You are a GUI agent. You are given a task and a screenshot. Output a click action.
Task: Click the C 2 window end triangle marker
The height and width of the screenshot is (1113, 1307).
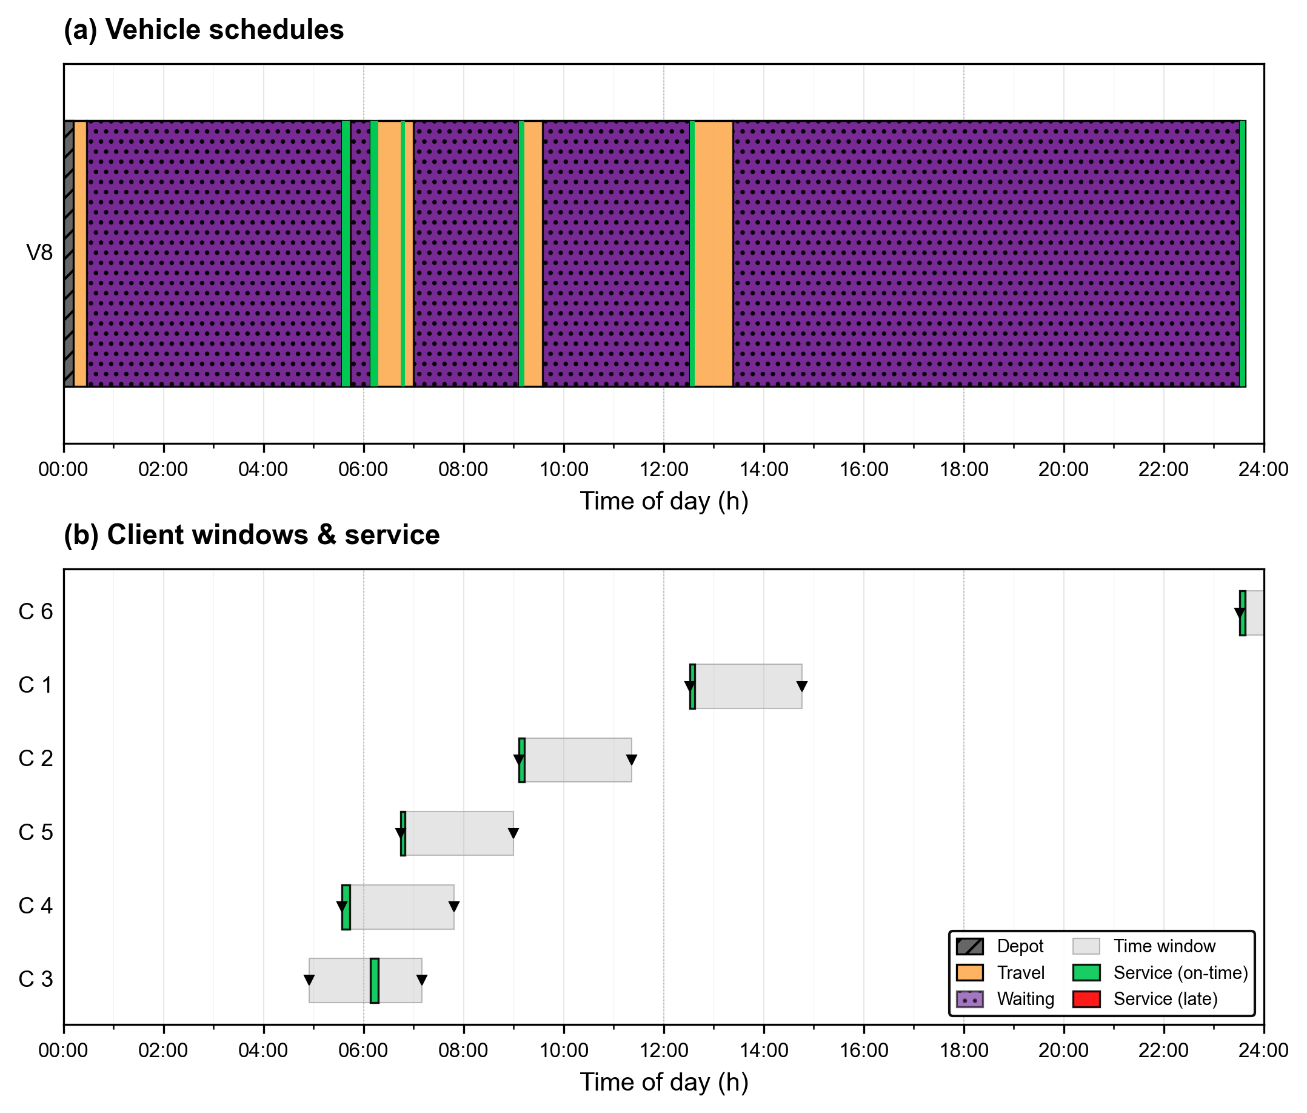pyautogui.click(x=631, y=759)
